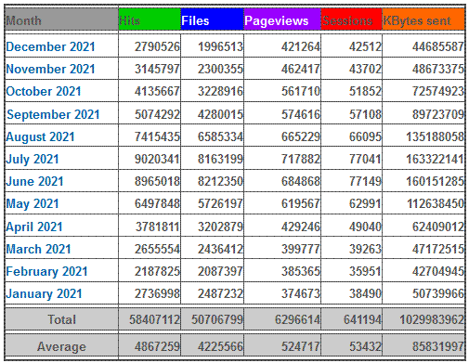The height and width of the screenshot is (363, 469).
Task: Open the March 2021 month link
Action: 38,249
